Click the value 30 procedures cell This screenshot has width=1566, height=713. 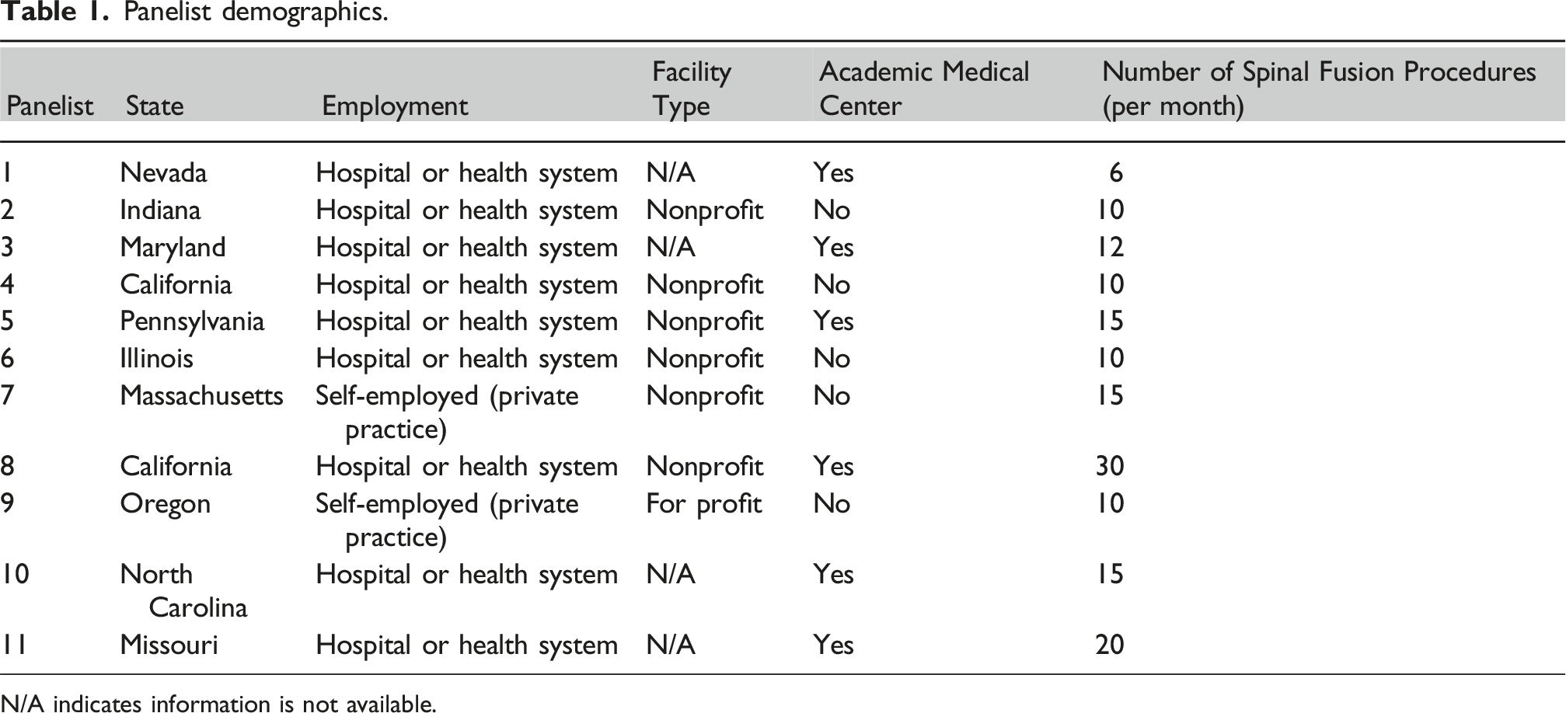1110,466
